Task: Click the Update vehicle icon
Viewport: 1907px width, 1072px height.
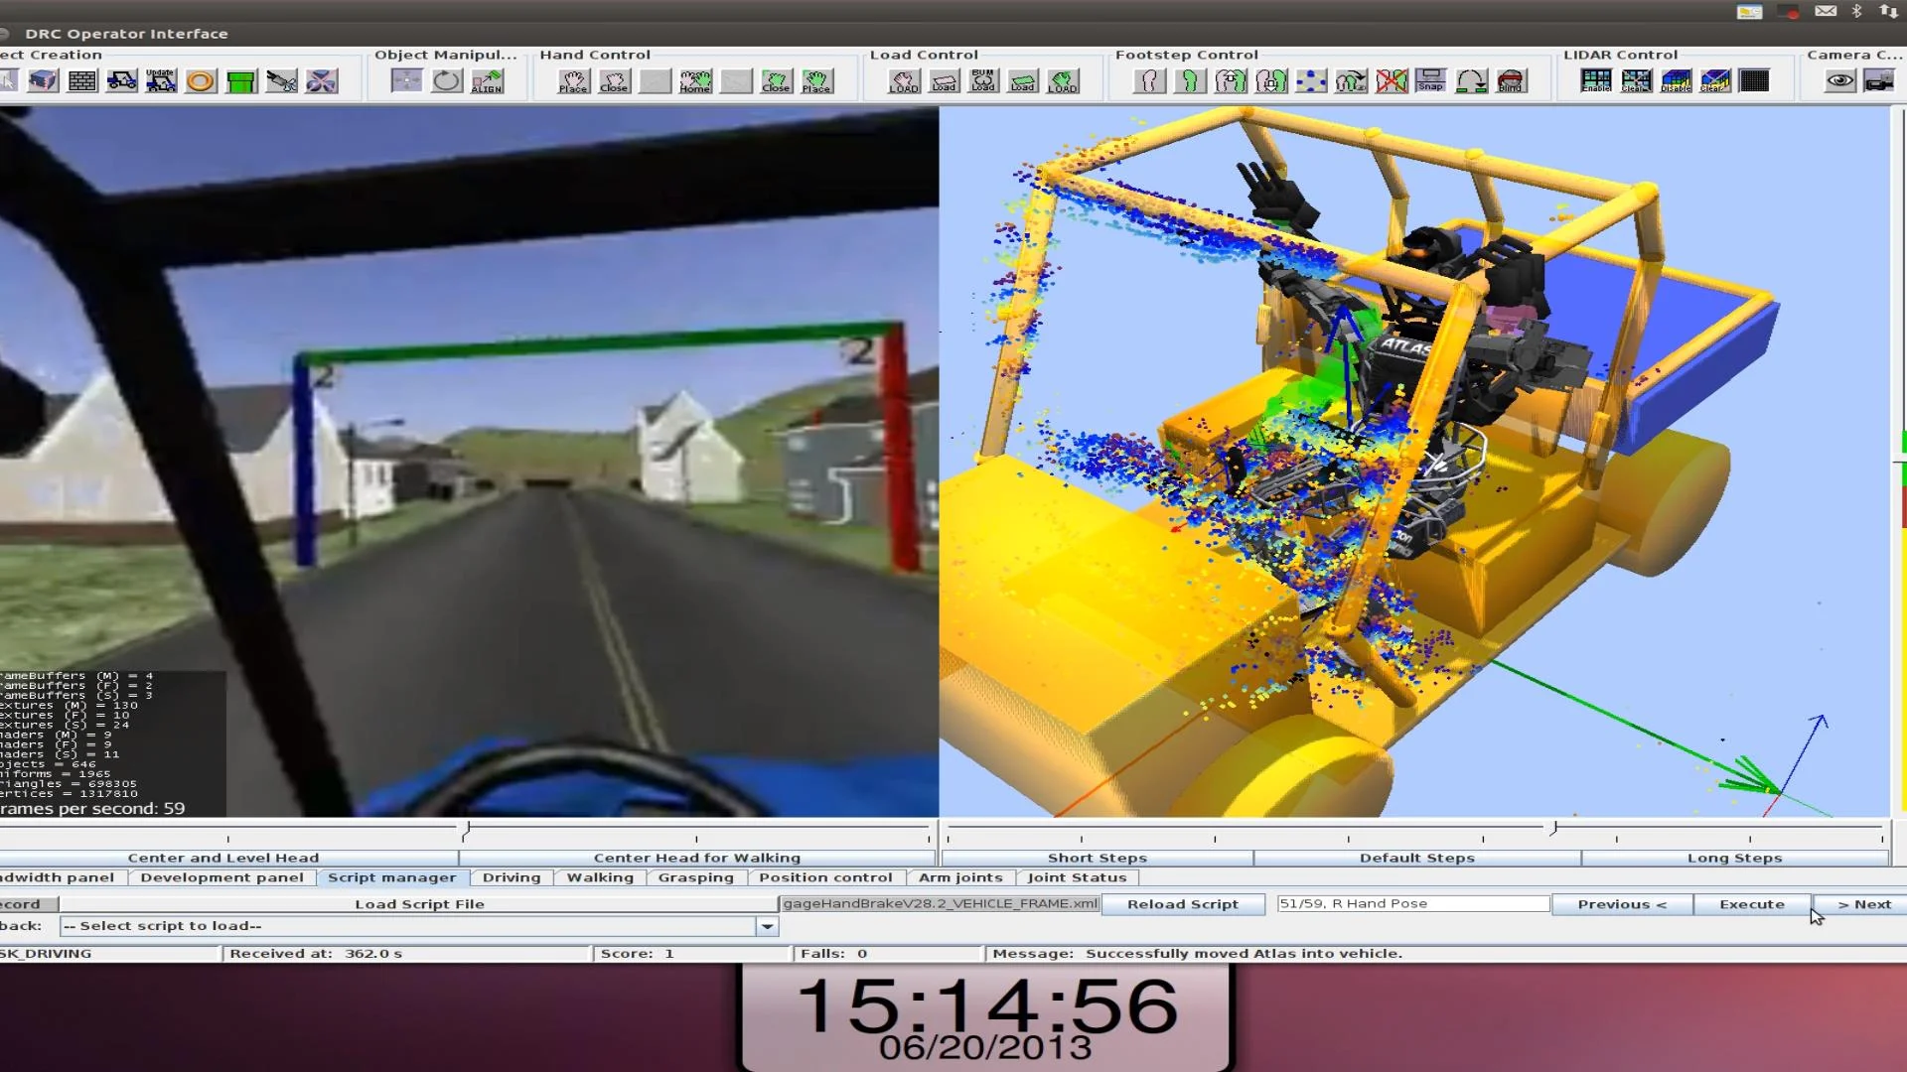Action: 161,80
